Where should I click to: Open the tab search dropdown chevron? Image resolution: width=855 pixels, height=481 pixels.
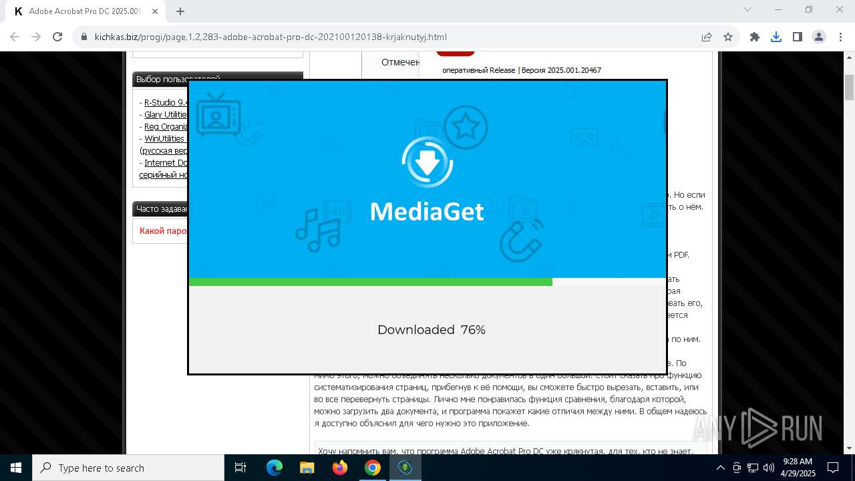[747, 9]
